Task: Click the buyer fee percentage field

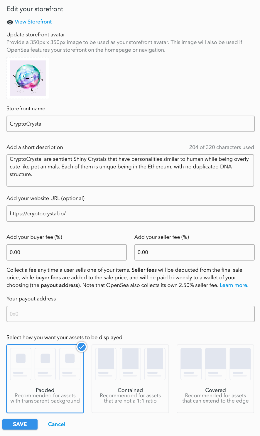Action: click(x=67, y=252)
